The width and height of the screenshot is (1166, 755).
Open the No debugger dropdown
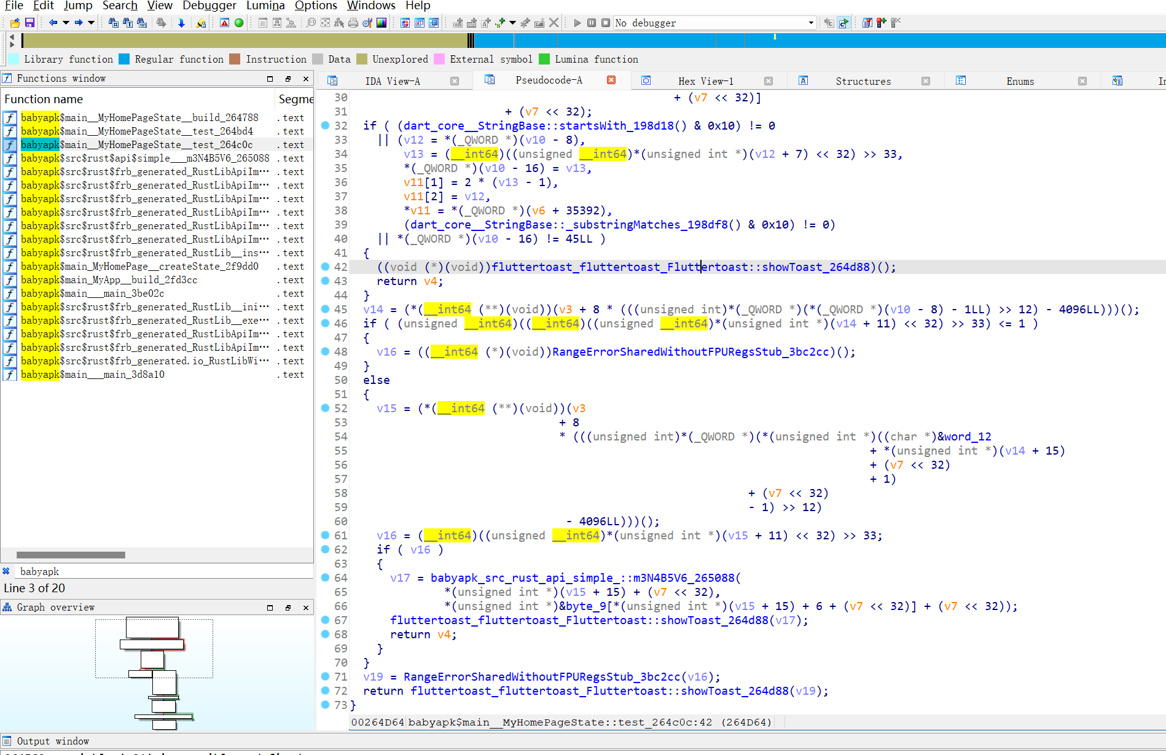[x=811, y=23]
